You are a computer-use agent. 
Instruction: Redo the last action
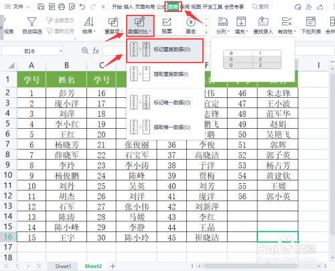coord(93,7)
